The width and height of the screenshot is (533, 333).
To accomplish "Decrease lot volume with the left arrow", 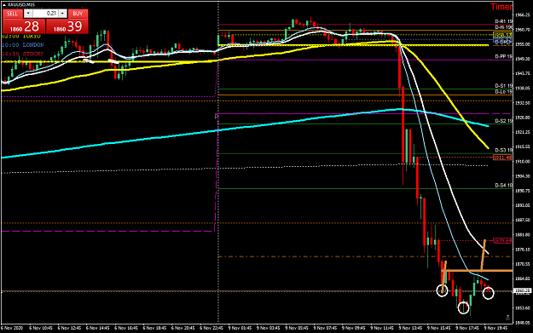I will 28,14.
